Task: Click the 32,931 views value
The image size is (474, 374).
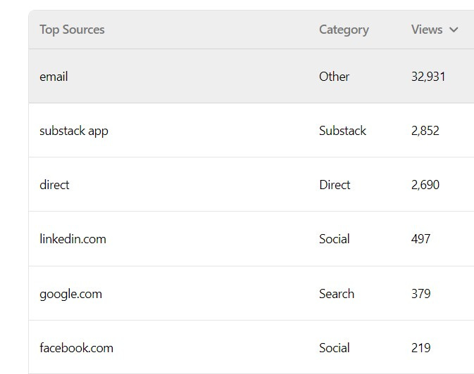Action: [428, 77]
